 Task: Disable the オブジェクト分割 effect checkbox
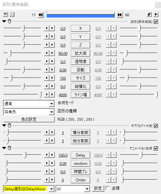(x=156, y=126)
